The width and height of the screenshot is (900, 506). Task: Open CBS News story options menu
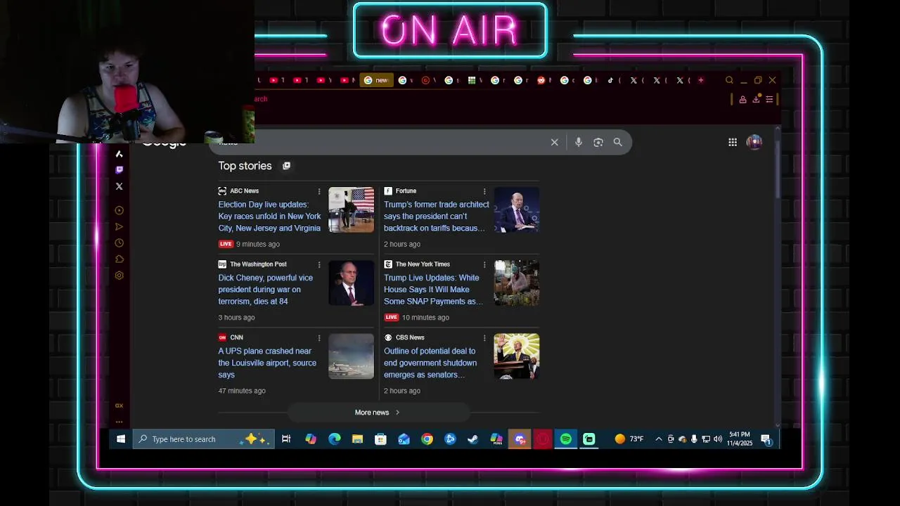(484, 337)
